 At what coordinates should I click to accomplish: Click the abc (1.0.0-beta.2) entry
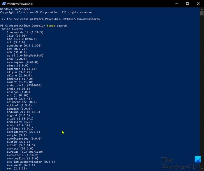pos(22,39)
